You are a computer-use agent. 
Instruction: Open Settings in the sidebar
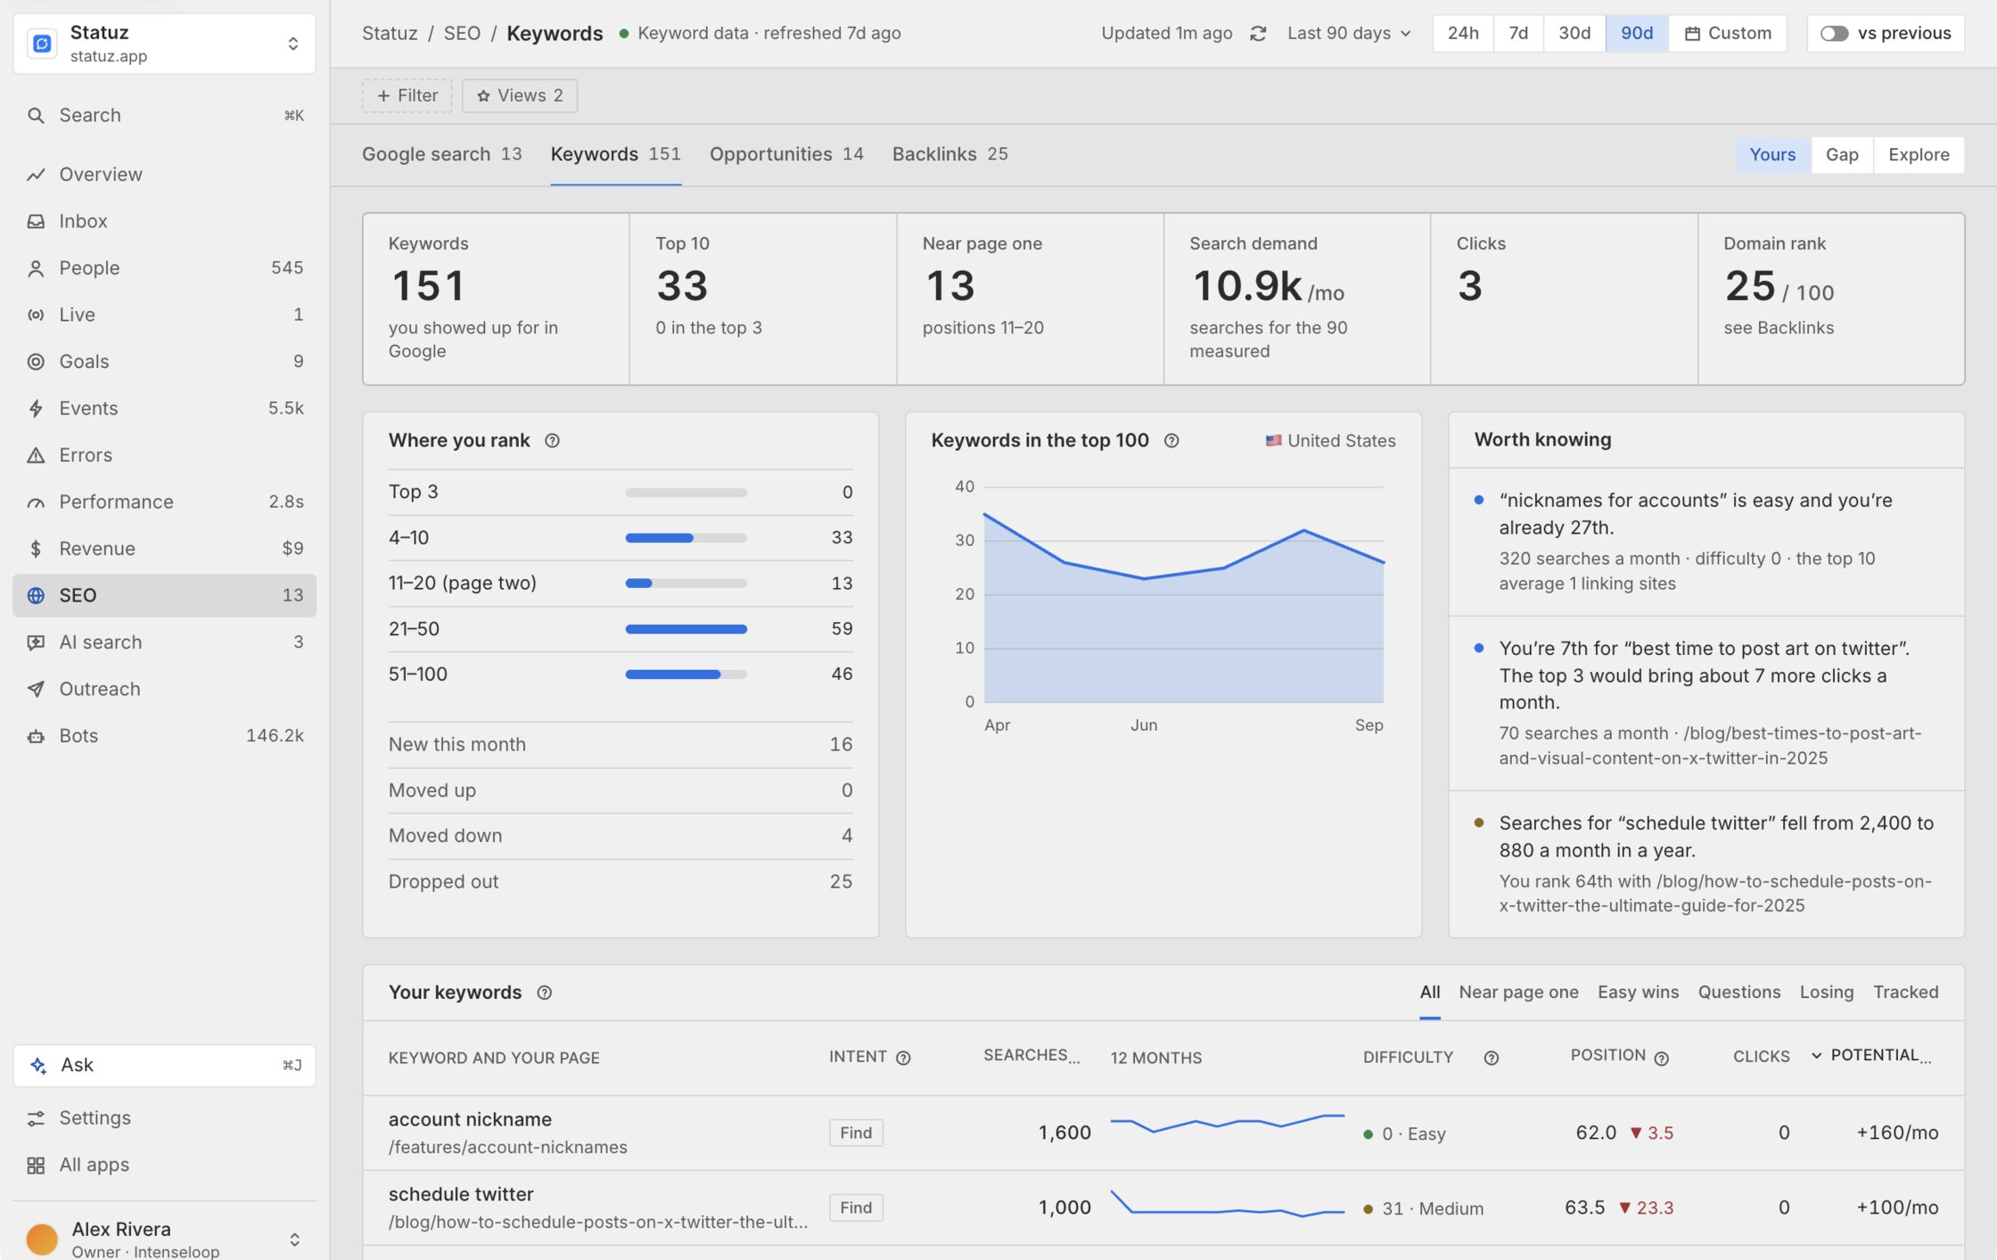[x=165, y=1118]
